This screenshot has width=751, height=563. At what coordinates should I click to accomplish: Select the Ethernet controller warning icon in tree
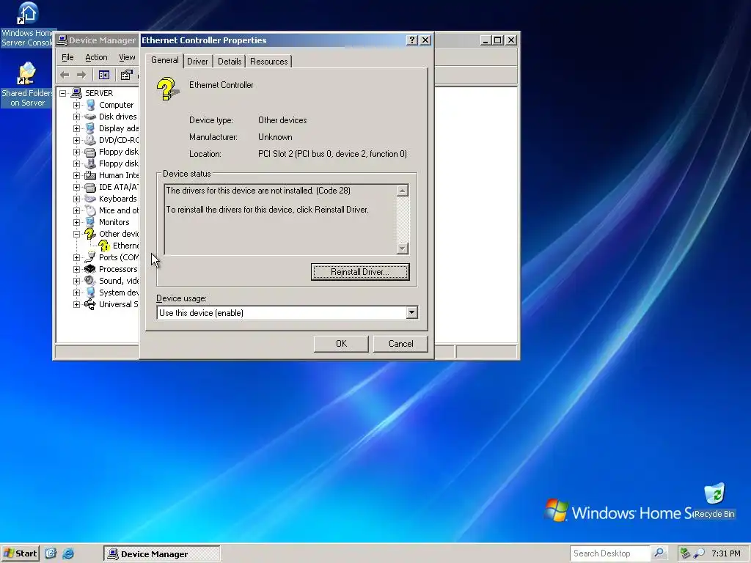pos(104,246)
